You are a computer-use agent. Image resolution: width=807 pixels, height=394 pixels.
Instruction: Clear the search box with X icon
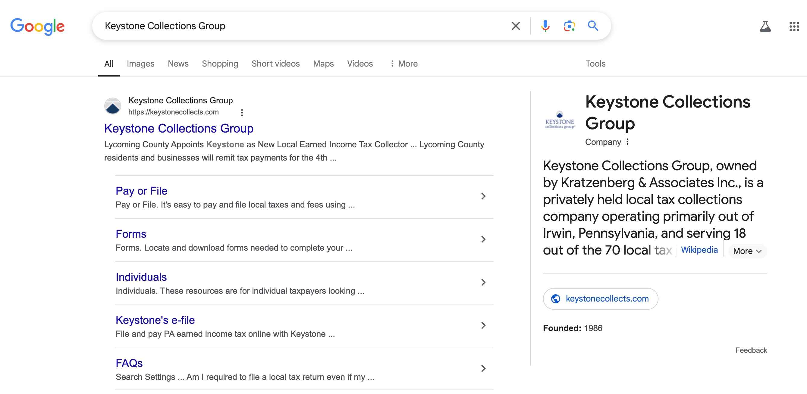point(516,26)
